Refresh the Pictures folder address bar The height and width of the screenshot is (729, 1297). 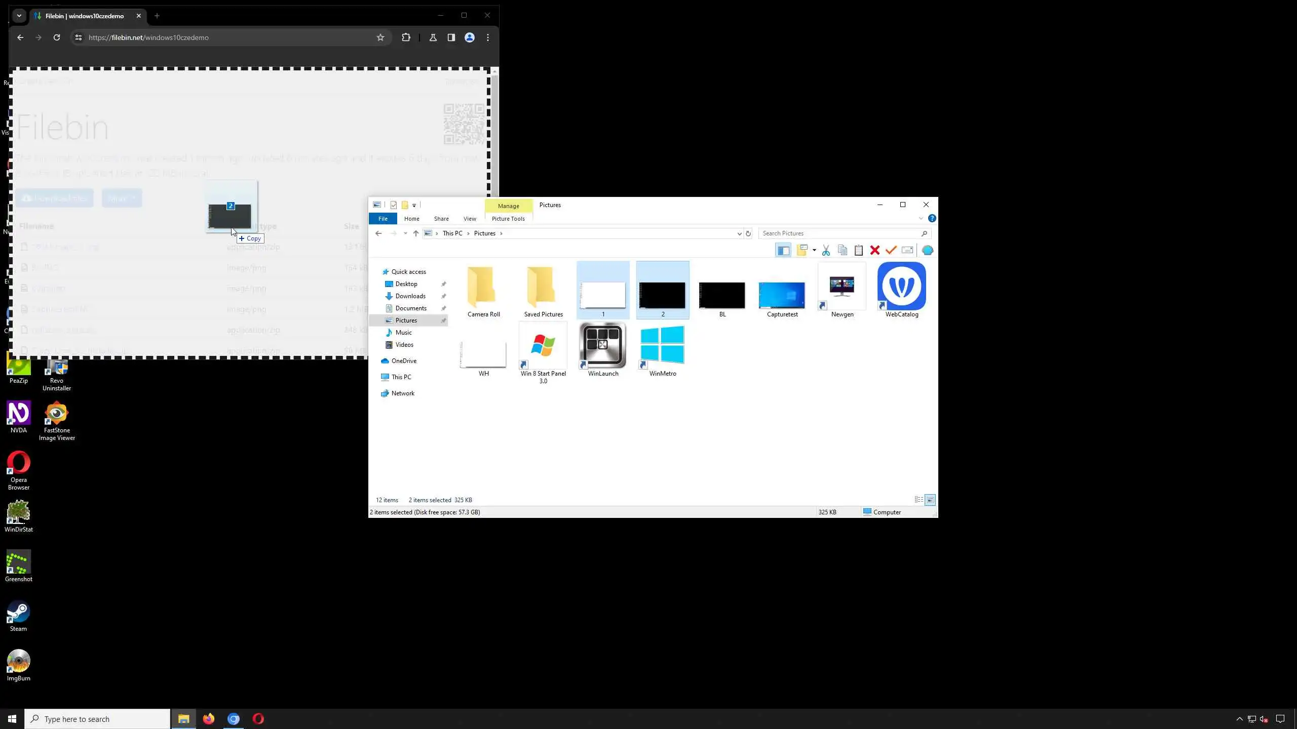click(748, 233)
